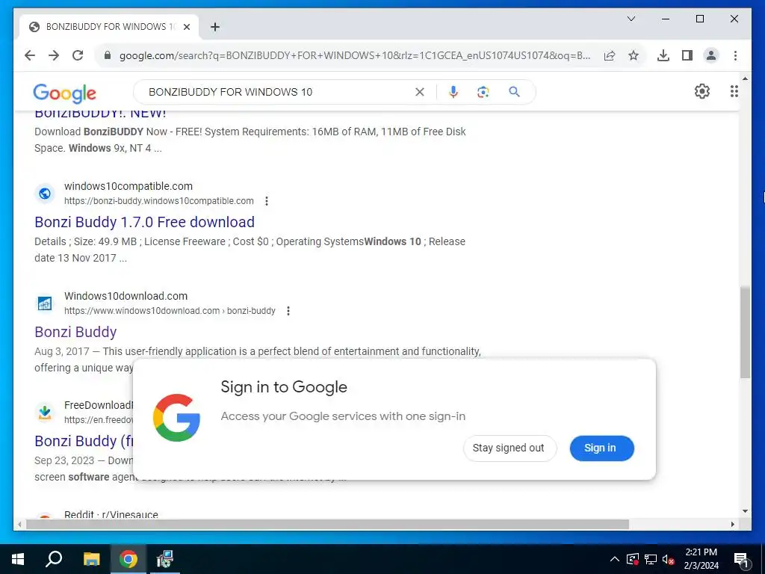765x574 pixels.
Task: Click the magnifier search button in search box
Action: 514,92
